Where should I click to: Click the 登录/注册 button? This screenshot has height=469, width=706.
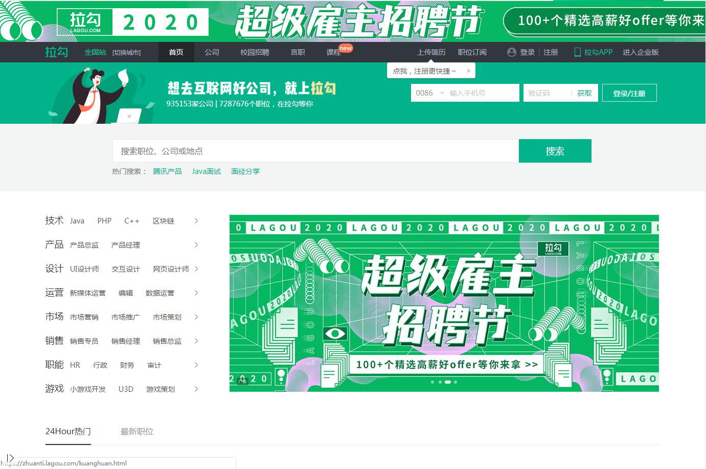pyautogui.click(x=629, y=93)
